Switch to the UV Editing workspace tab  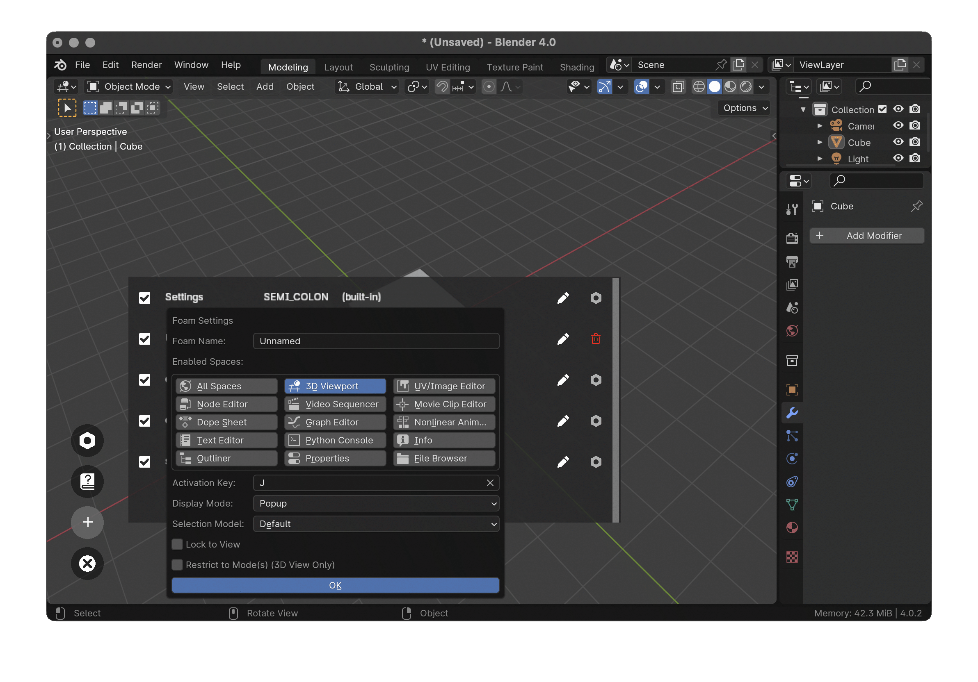pyautogui.click(x=448, y=67)
